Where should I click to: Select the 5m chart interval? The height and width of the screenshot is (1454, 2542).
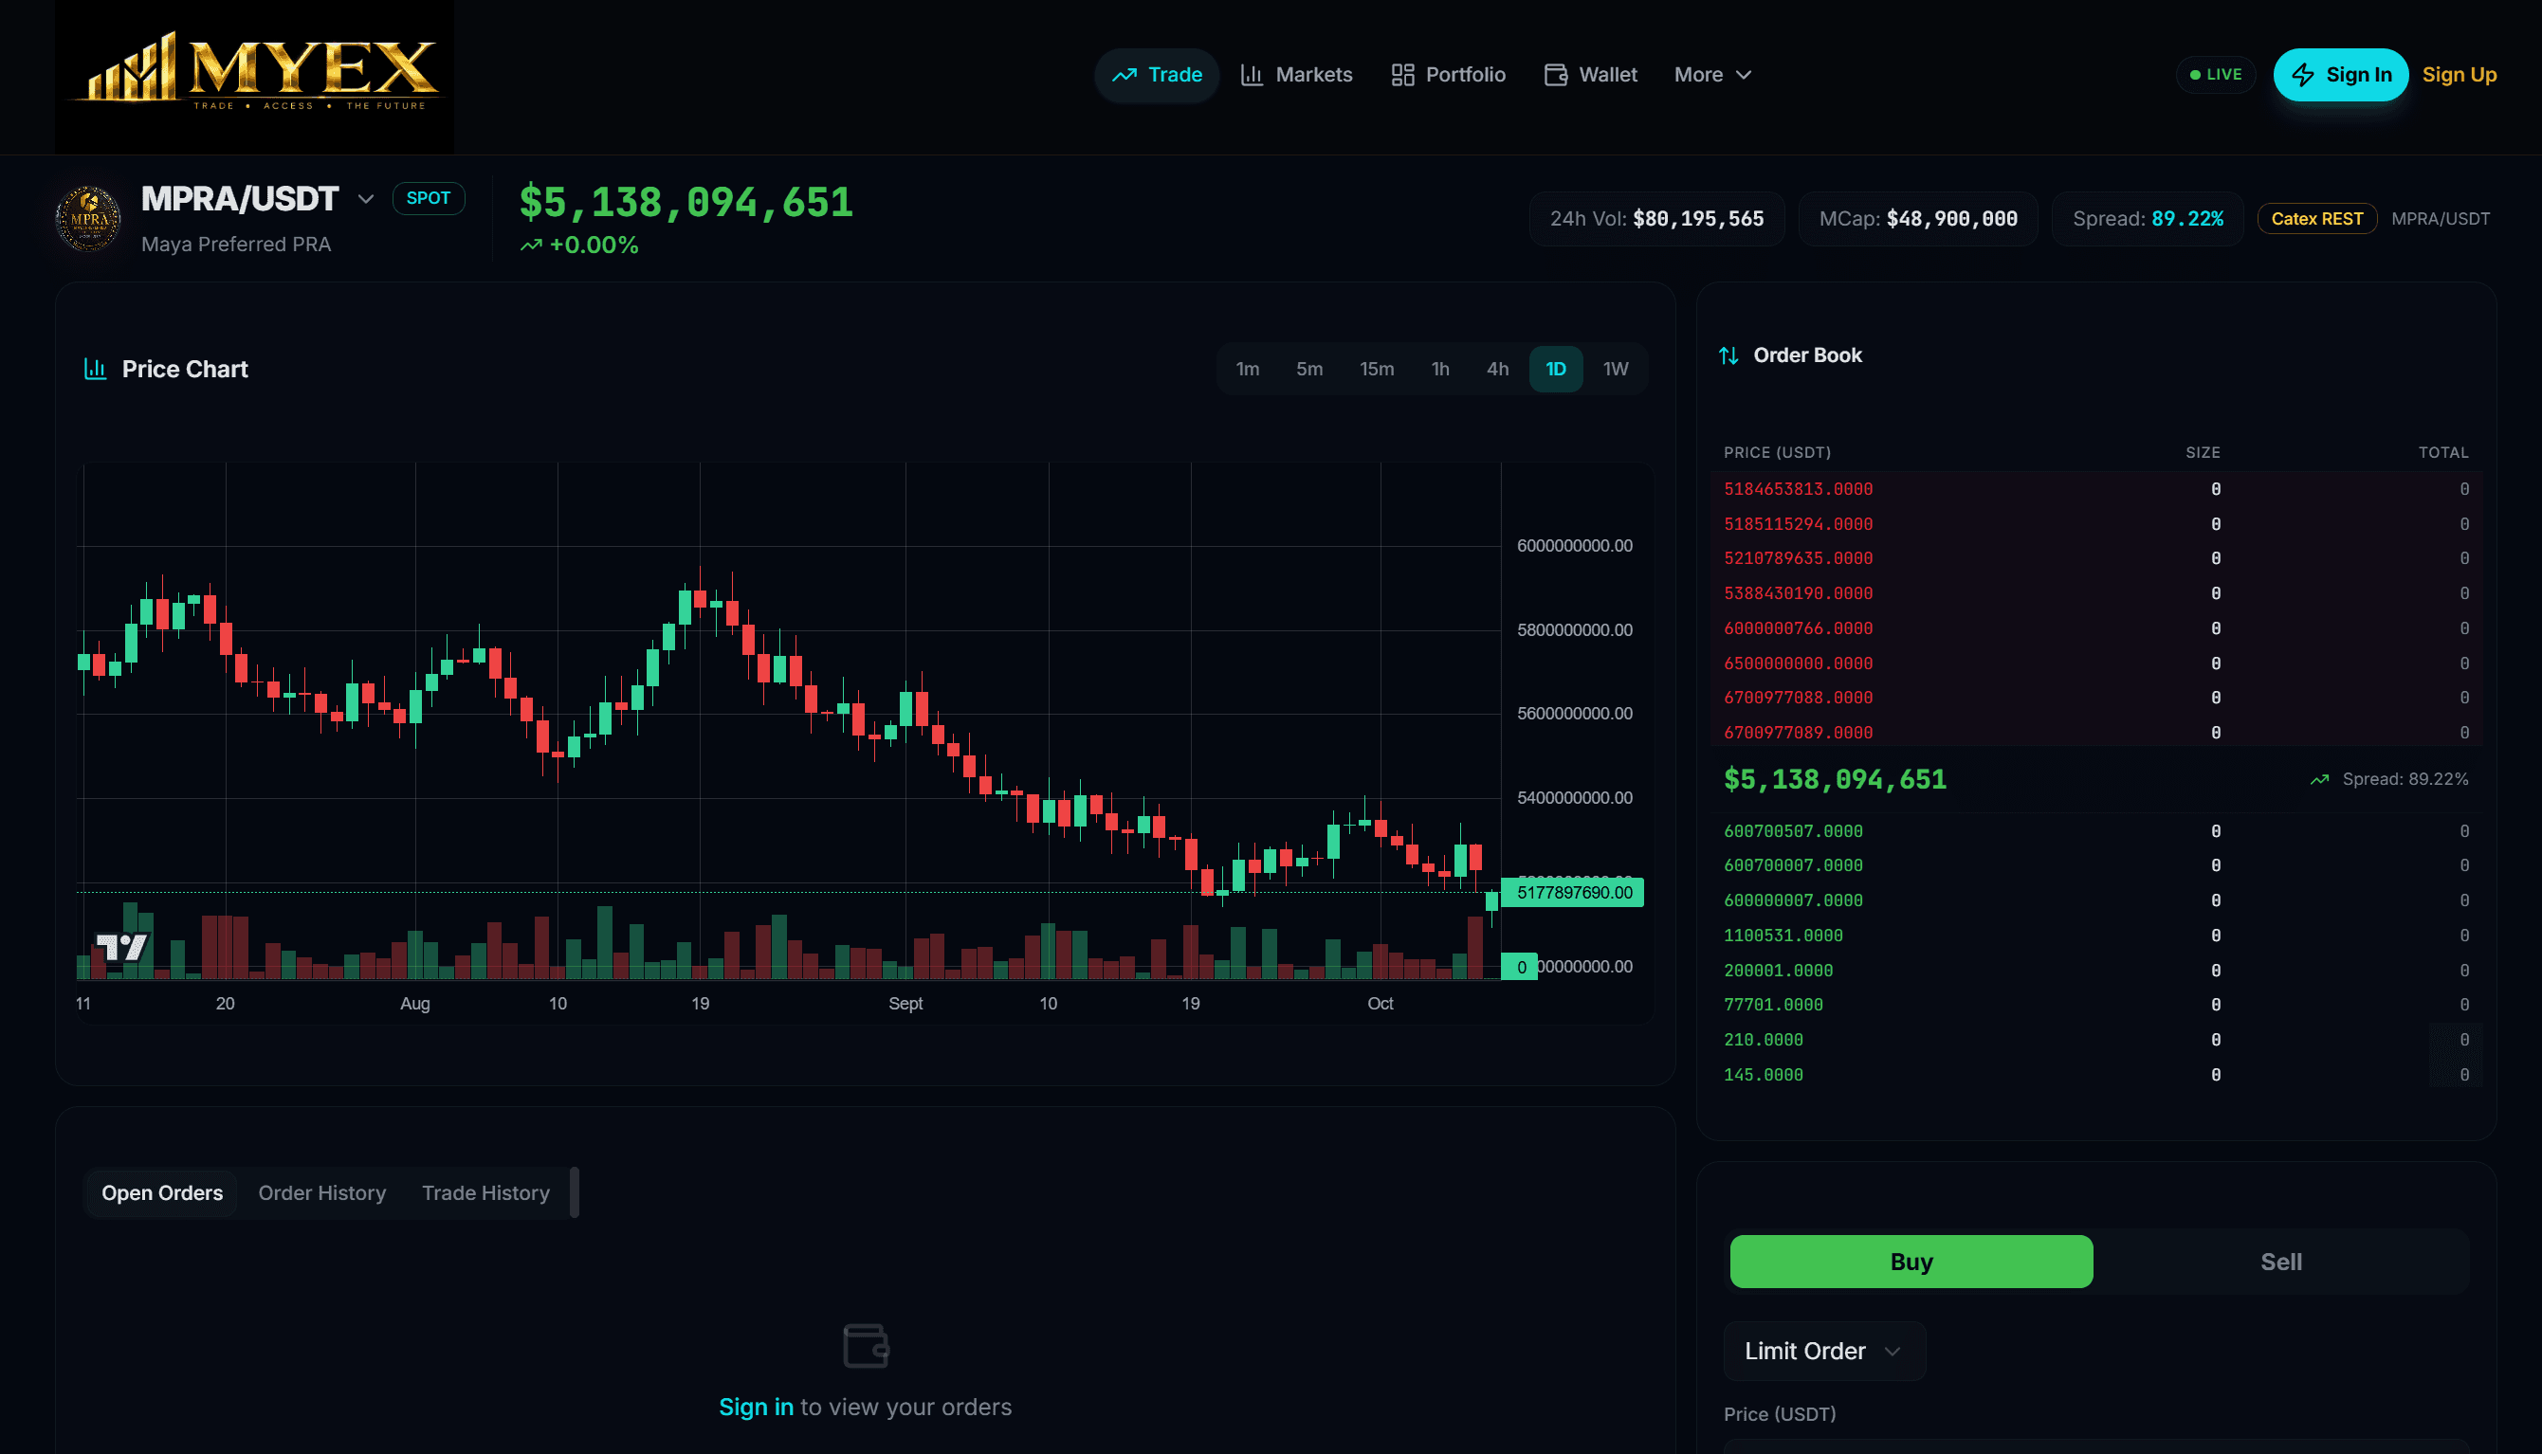pos(1309,370)
